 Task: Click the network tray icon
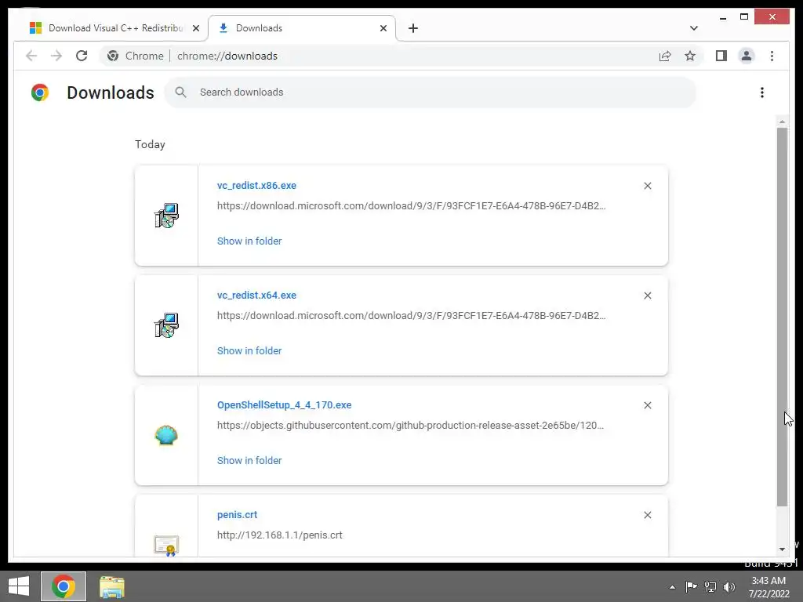pyautogui.click(x=710, y=586)
